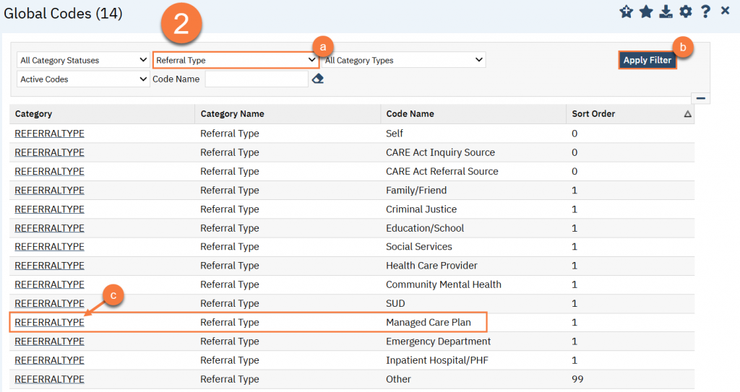Open REFERRALTYPE link for Managed Care Plan
740x392 pixels.
point(49,322)
